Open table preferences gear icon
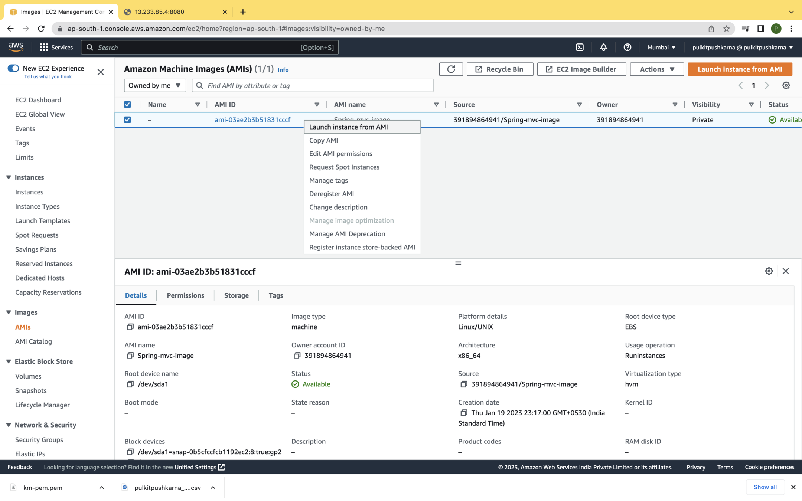This screenshot has height=501, width=802. pos(786,85)
